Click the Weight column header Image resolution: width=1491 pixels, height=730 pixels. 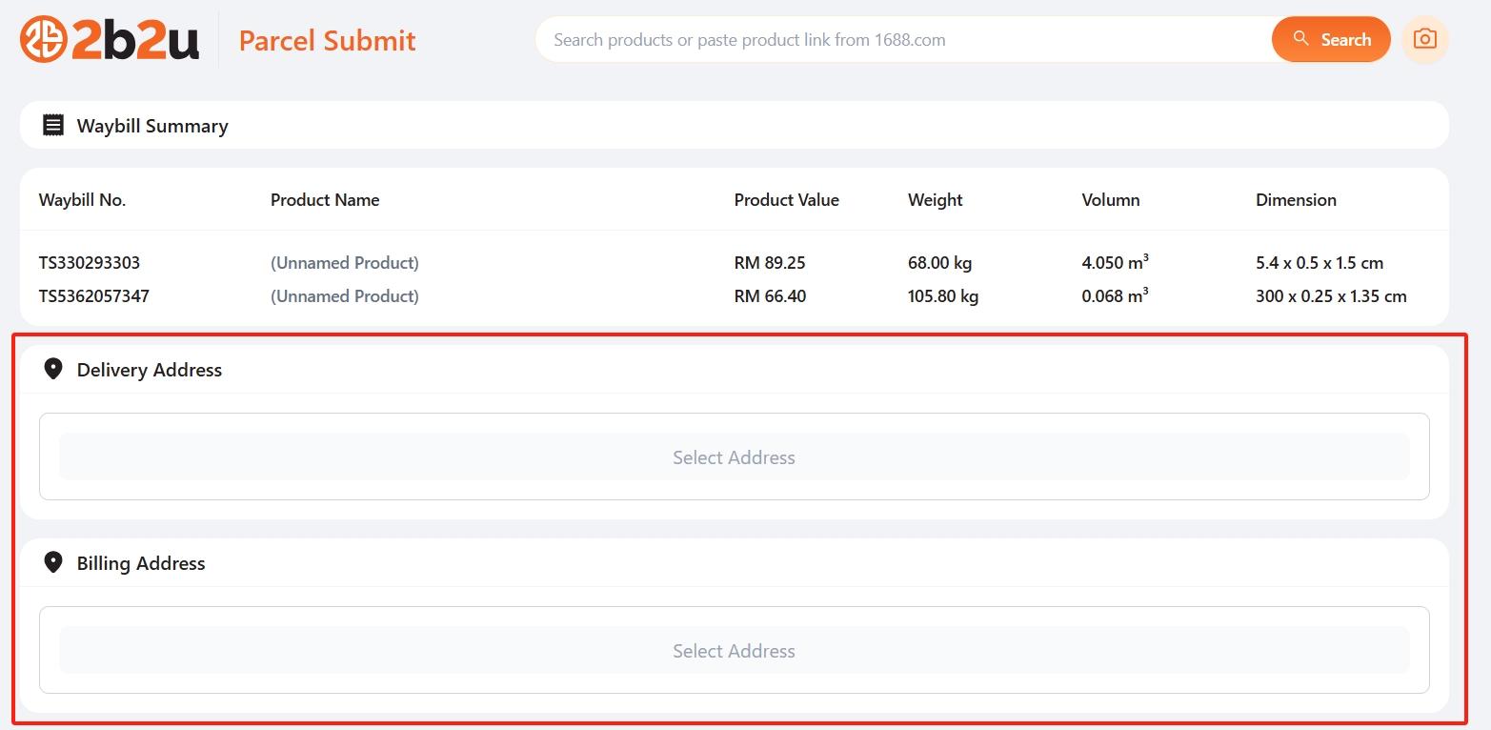pos(935,200)
